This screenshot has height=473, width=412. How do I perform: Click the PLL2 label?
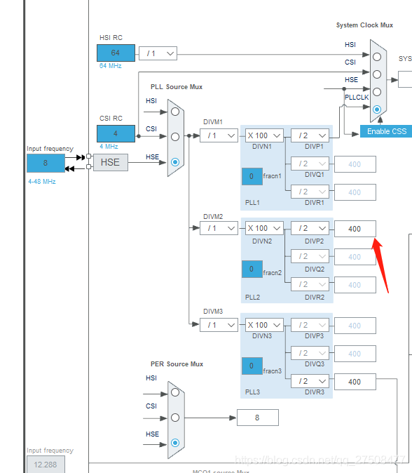click(x=252, y=297)
